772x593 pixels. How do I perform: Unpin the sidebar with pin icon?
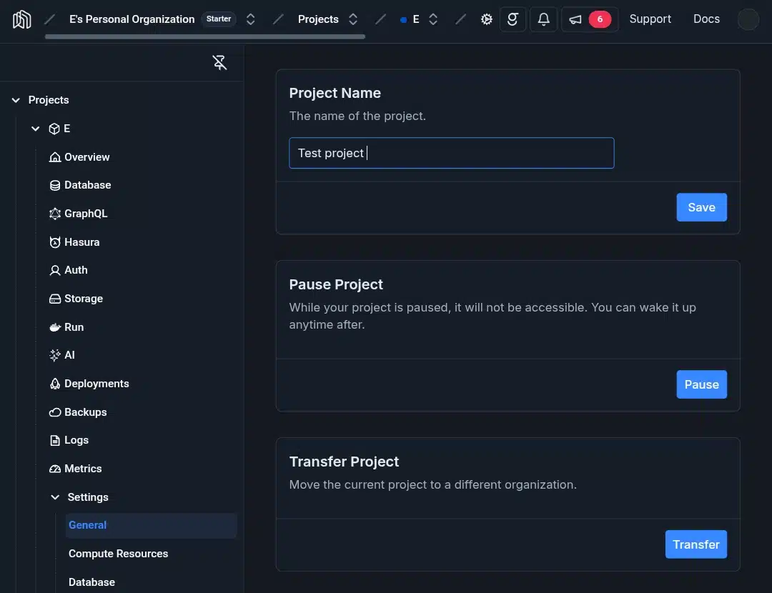[219, 62]
